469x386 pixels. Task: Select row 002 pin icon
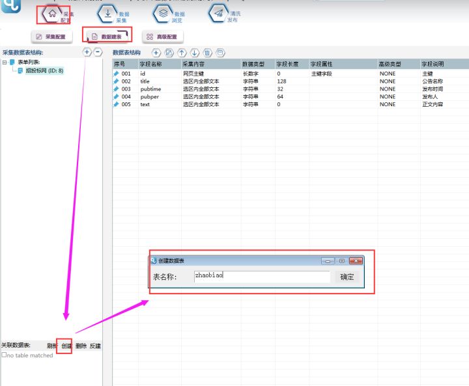pyautogui.click(x=116, y=81)
